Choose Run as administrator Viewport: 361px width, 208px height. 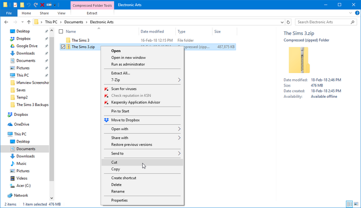click(142, 64)
